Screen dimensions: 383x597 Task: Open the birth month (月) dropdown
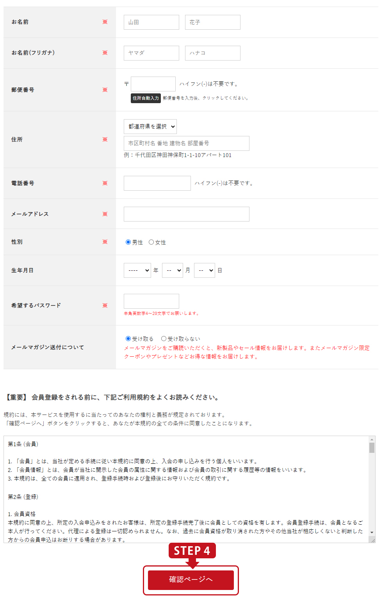(x=173, y=270)
